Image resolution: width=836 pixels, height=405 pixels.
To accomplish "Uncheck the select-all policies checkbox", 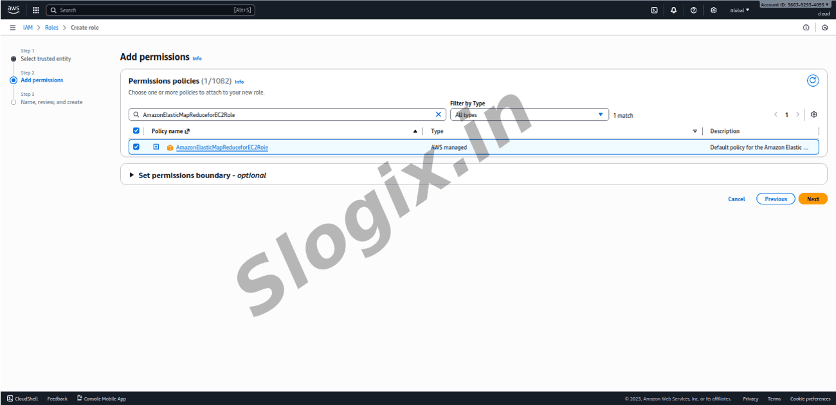I will click(x=136, y=130).
